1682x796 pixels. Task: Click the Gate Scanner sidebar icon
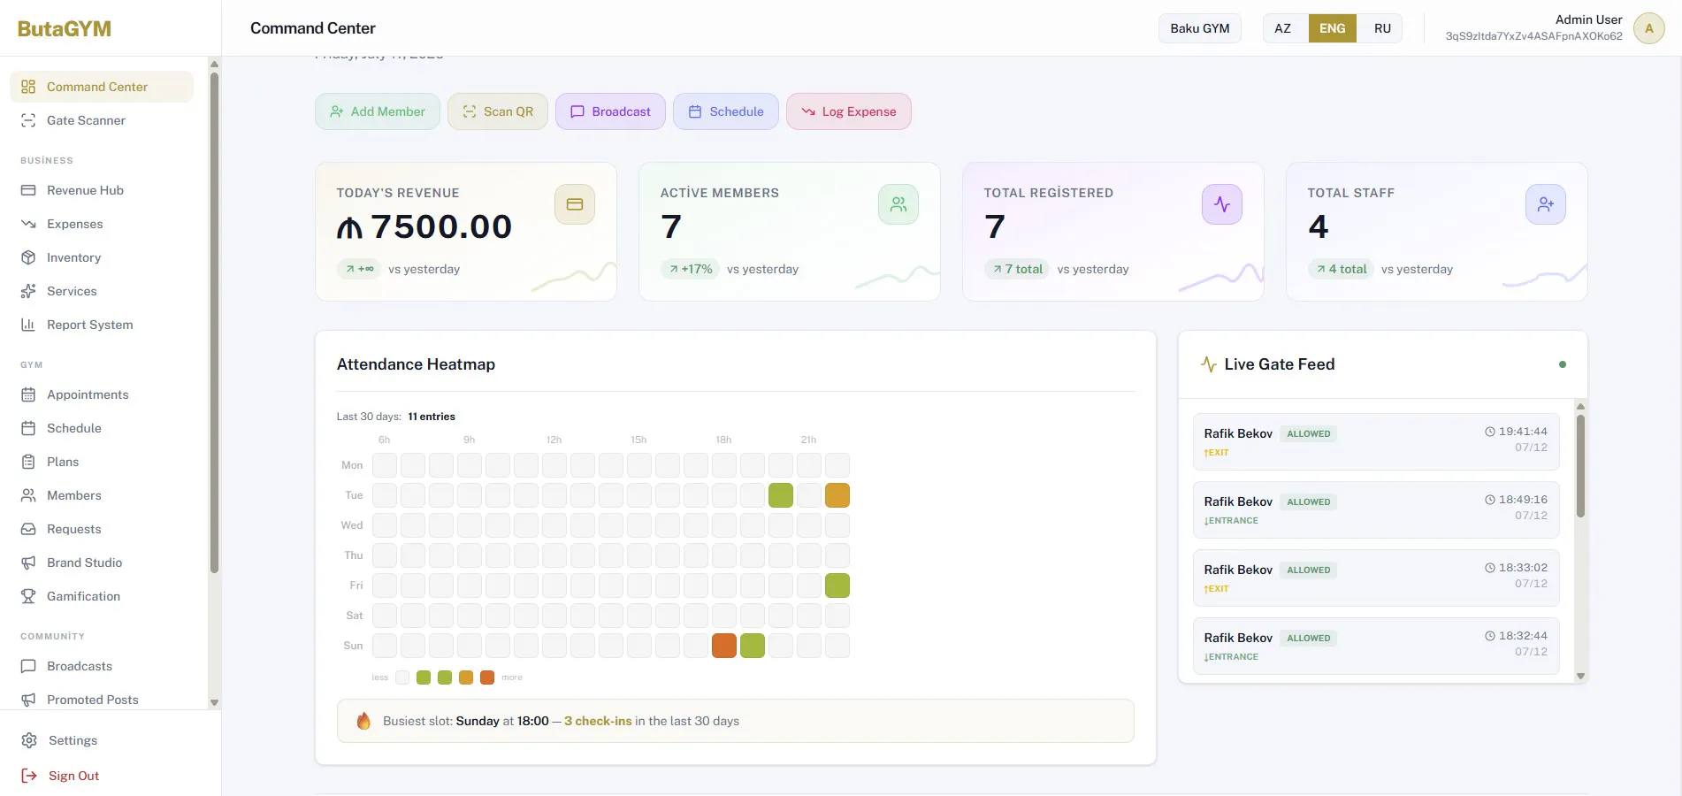[x=28, y=120]
